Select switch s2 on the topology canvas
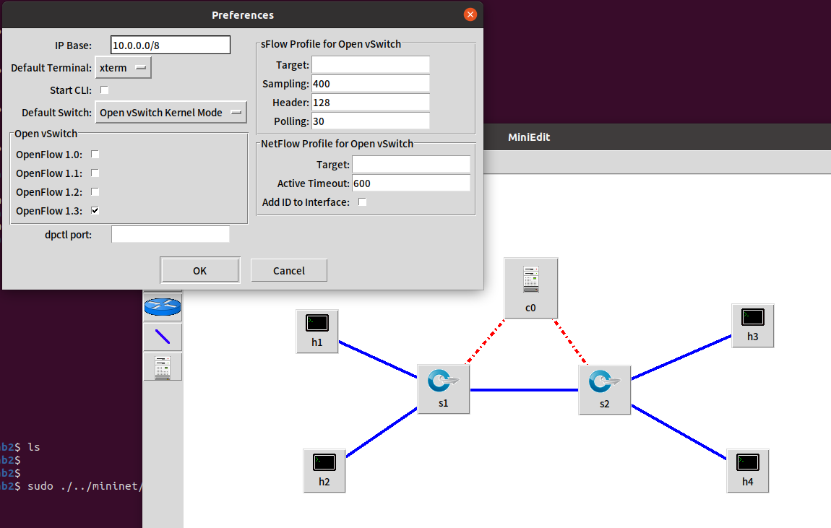 click(x=605, y=390)
